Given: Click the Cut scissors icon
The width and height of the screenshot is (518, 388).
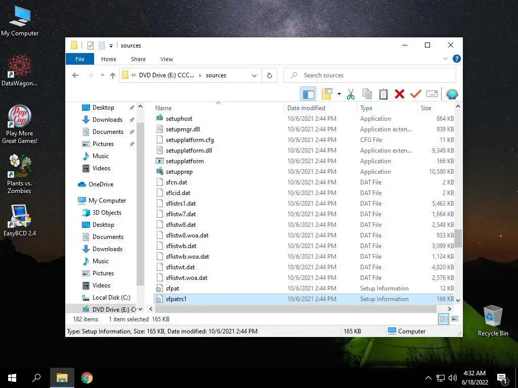Looking at the screenshot, I should (351, 94).
